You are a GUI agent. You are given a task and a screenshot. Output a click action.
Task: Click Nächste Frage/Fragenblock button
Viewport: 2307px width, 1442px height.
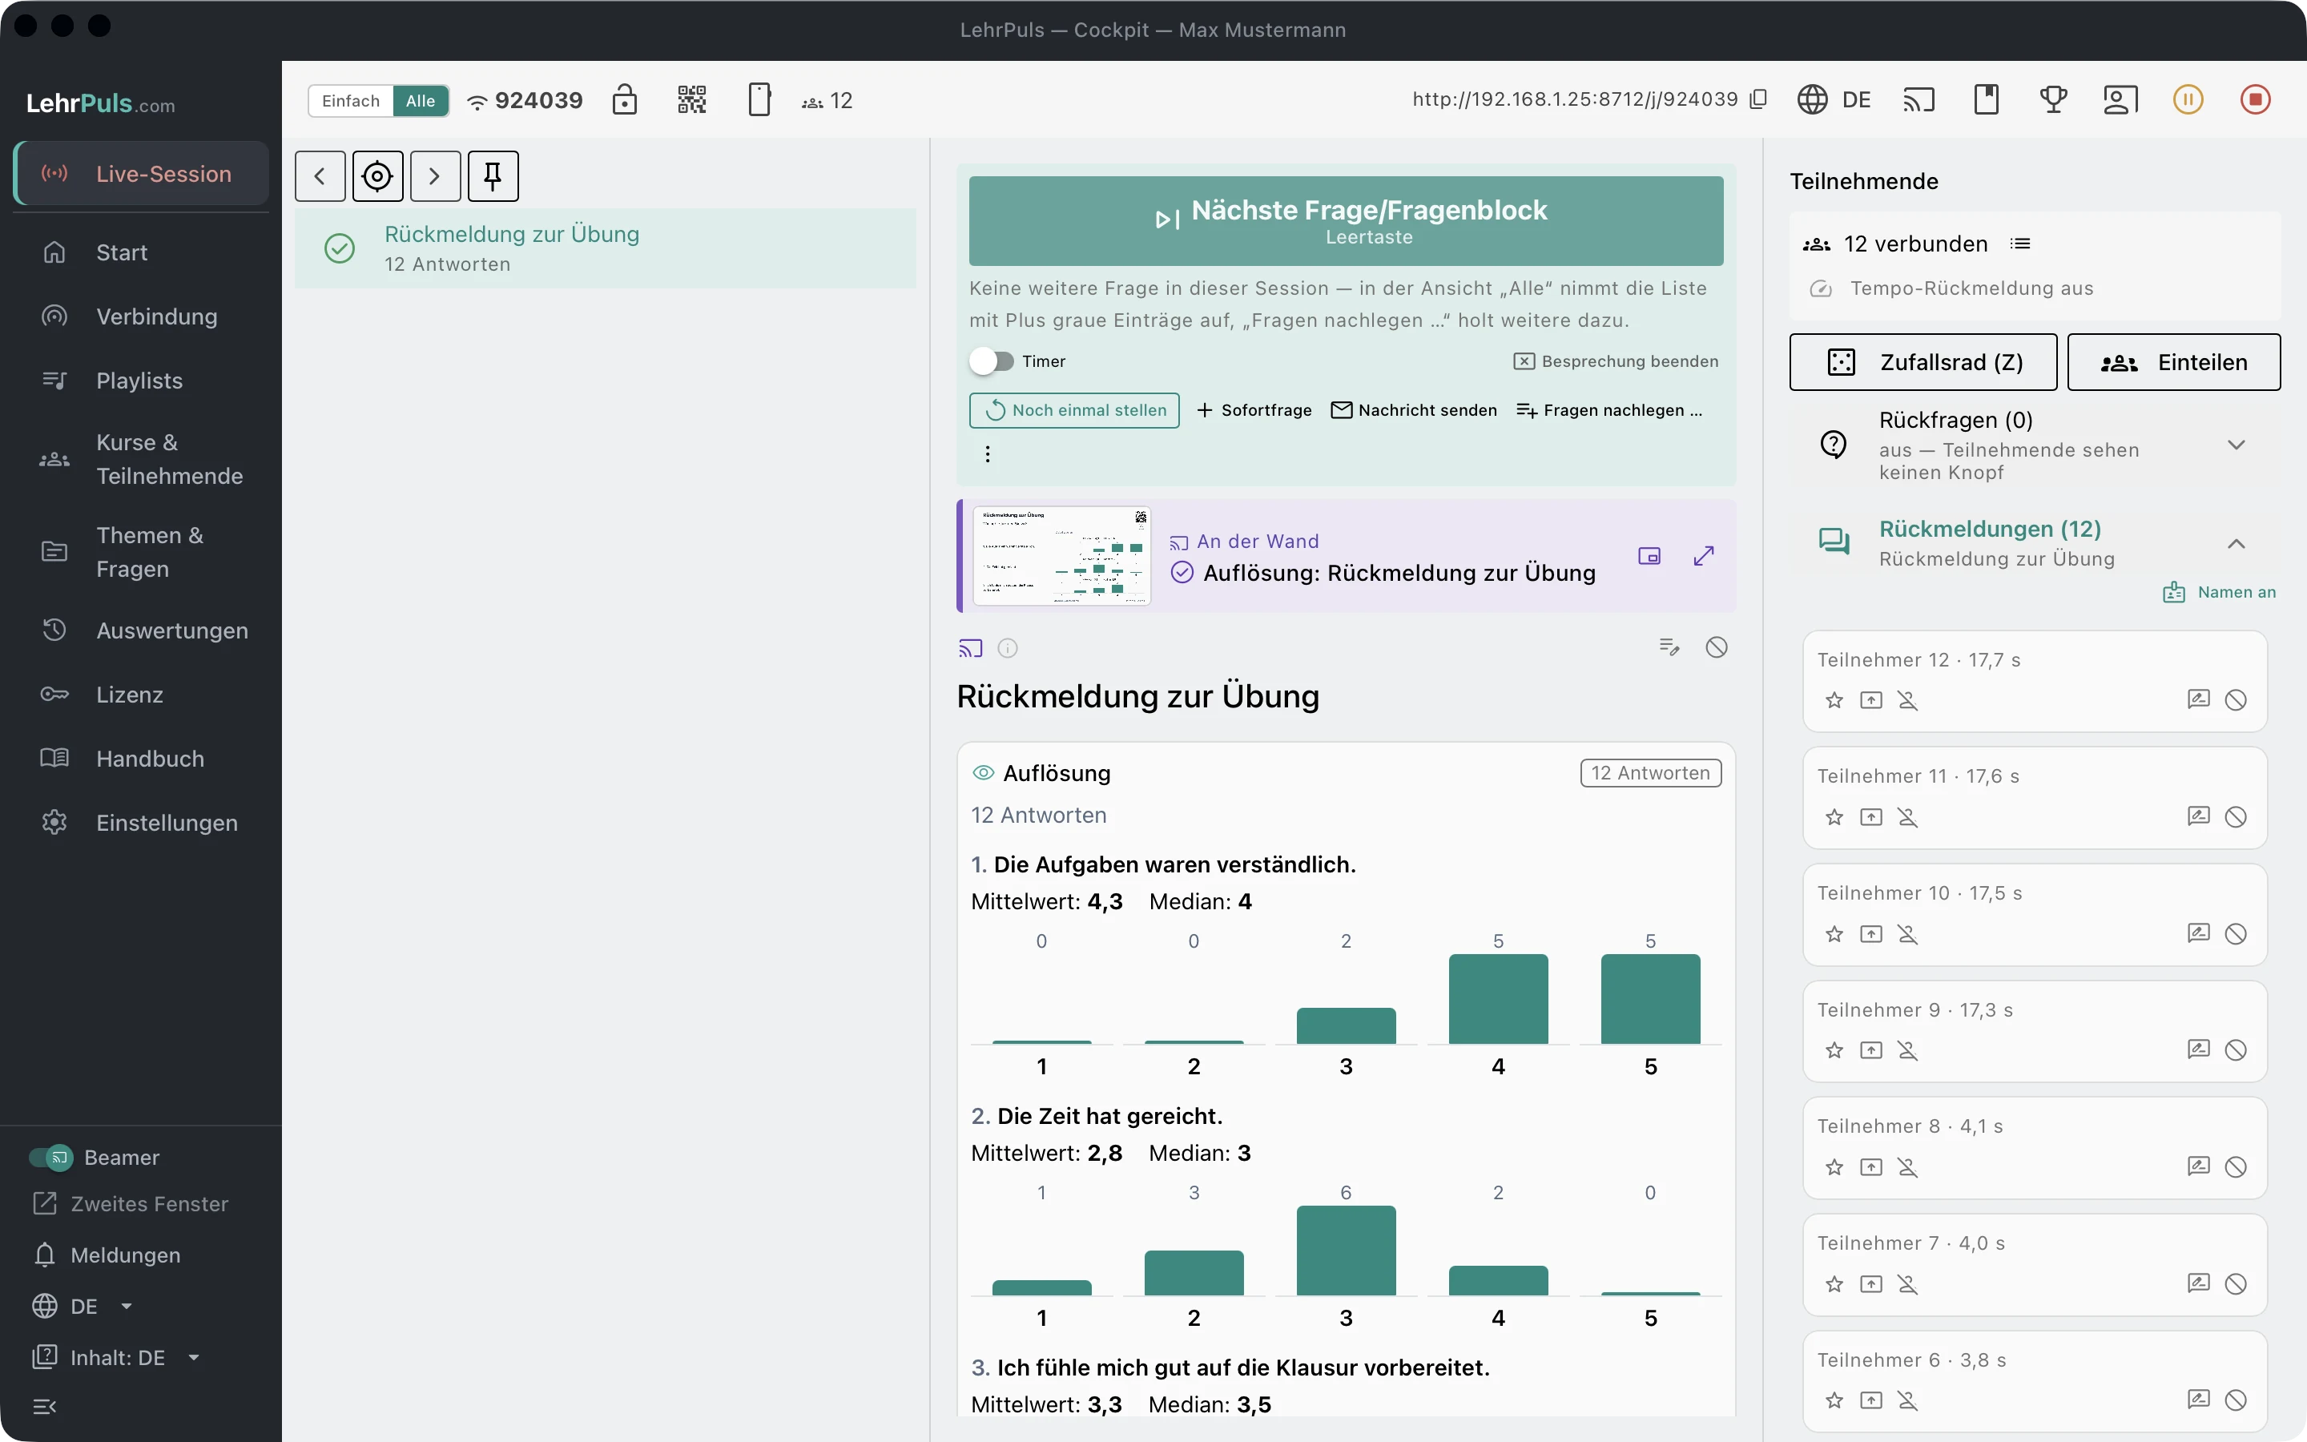(1346, 221)
